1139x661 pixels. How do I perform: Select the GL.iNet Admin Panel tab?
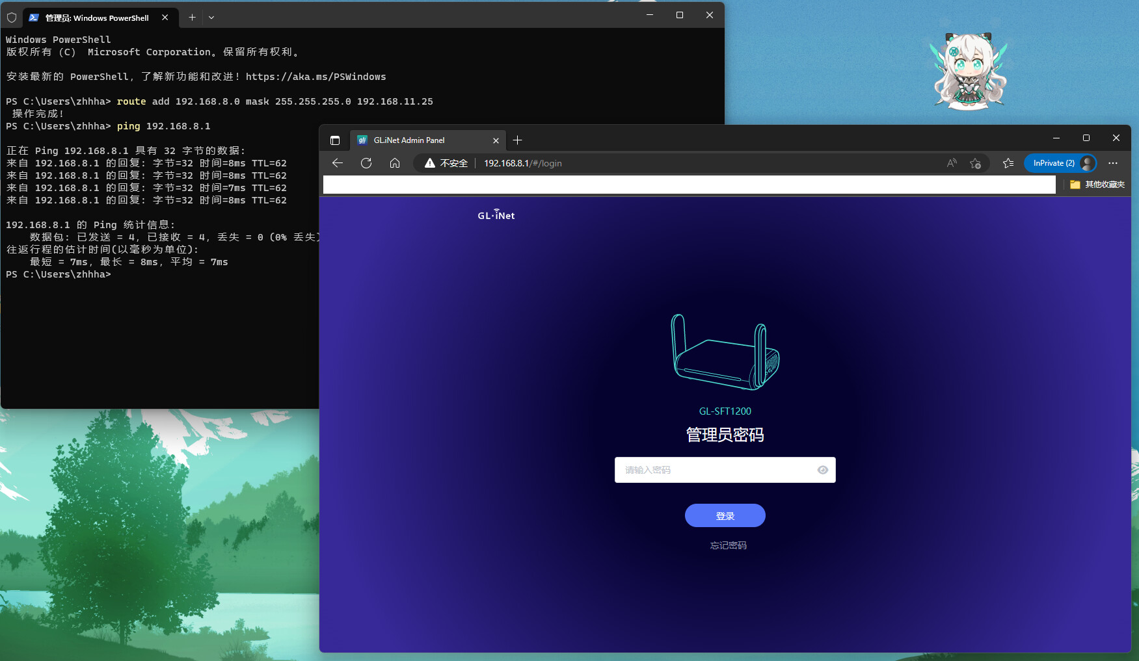[416, 140]
